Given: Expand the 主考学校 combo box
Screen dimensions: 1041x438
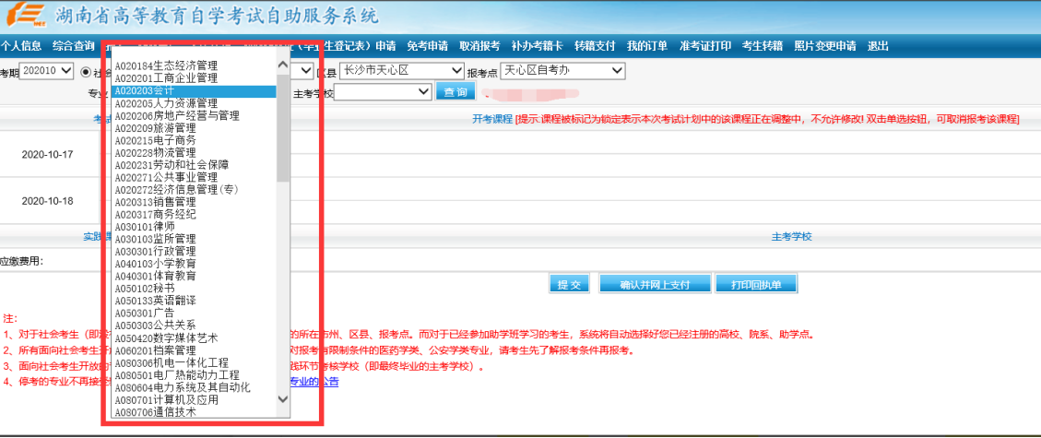Looking at the screenshot, I should coord(383,91).
